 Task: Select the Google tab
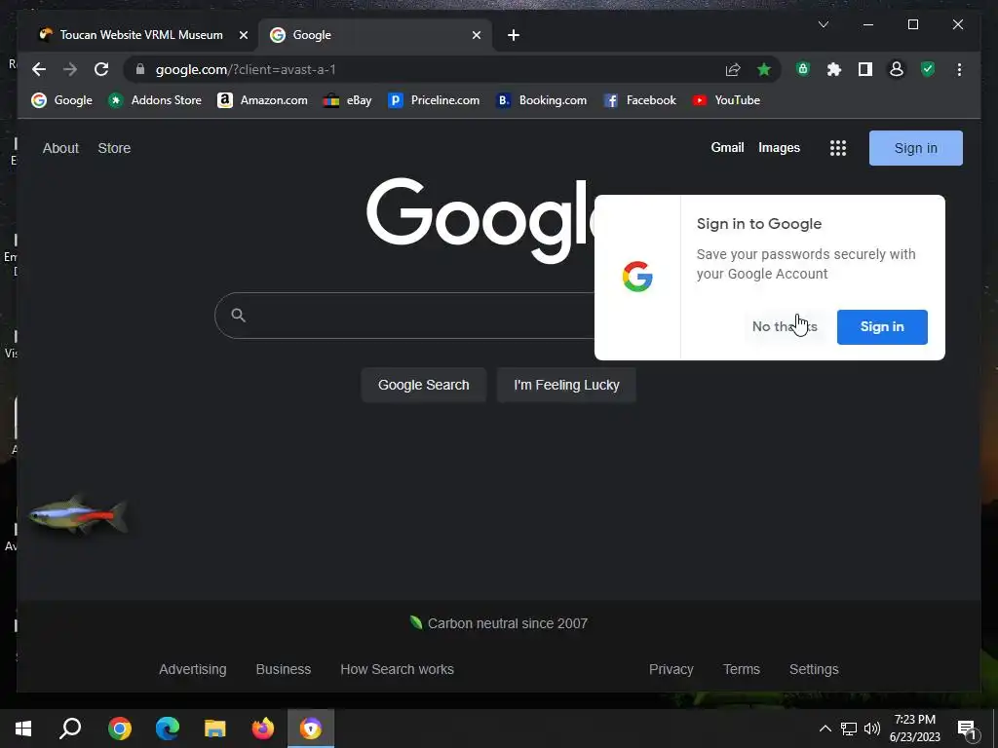click(x=375, y=35)
